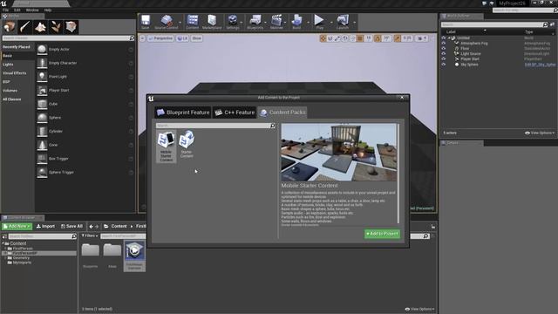The width and height of the screenshot is (558, 314).
Task: Select Paint mode brush icon
Action: click(25, 27)
